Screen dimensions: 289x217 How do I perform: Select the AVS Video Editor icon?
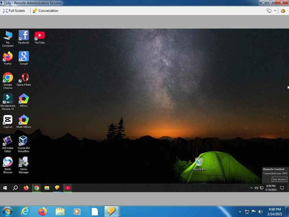click(x=8, y=144)
